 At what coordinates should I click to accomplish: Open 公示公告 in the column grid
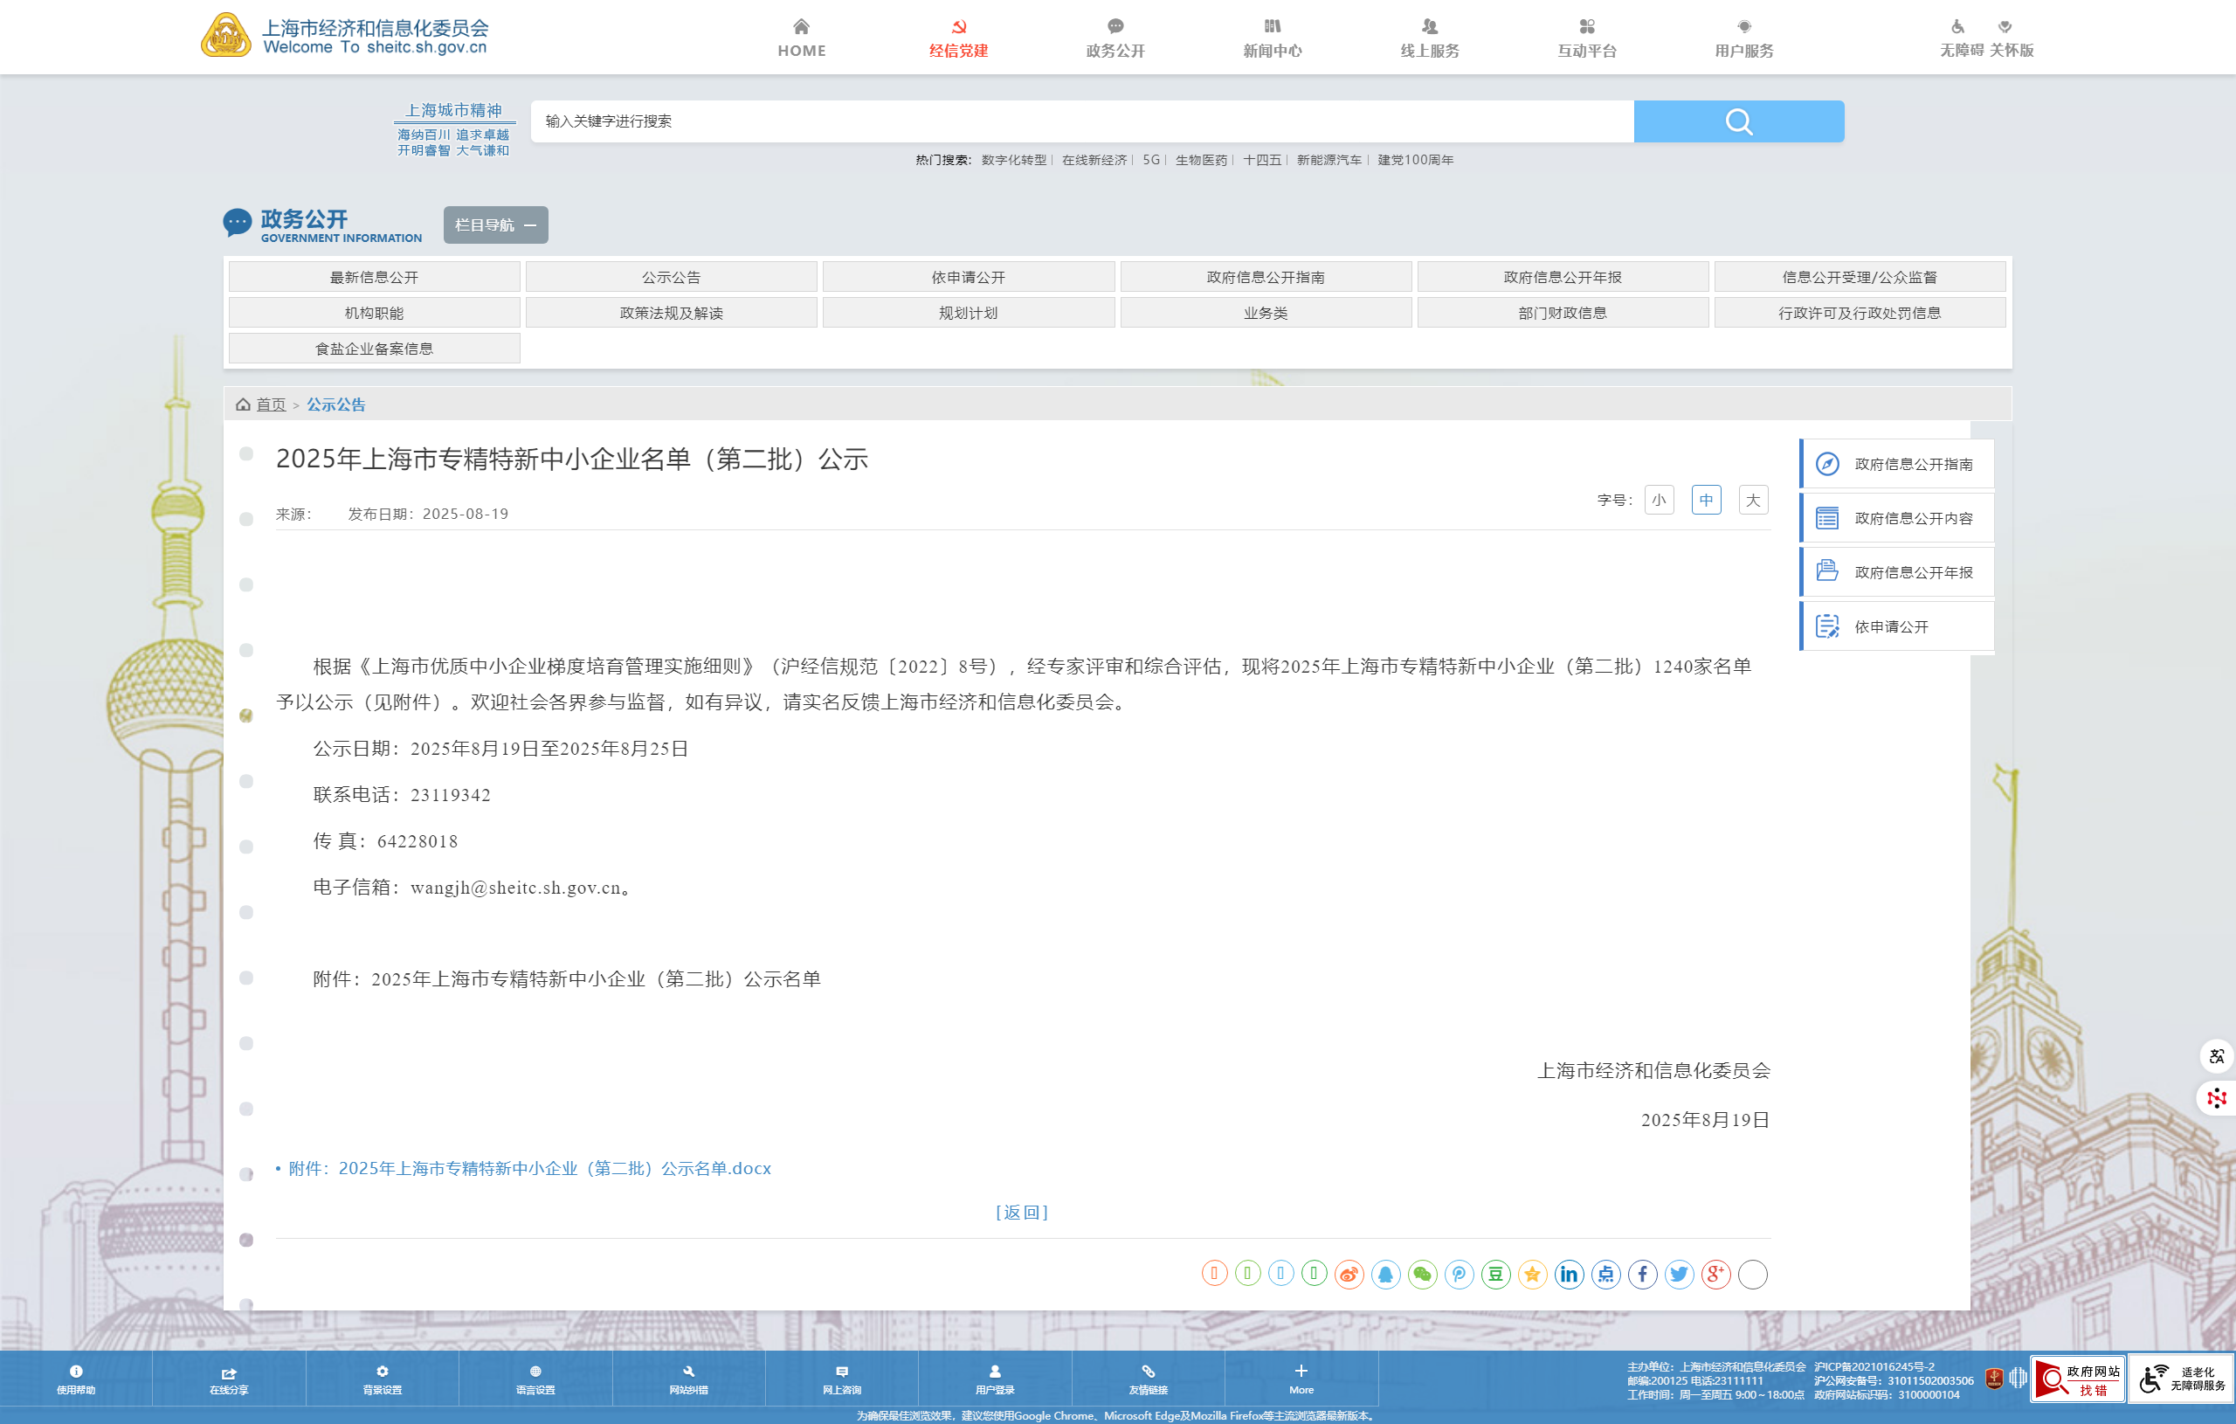click(x=672, y=277)
